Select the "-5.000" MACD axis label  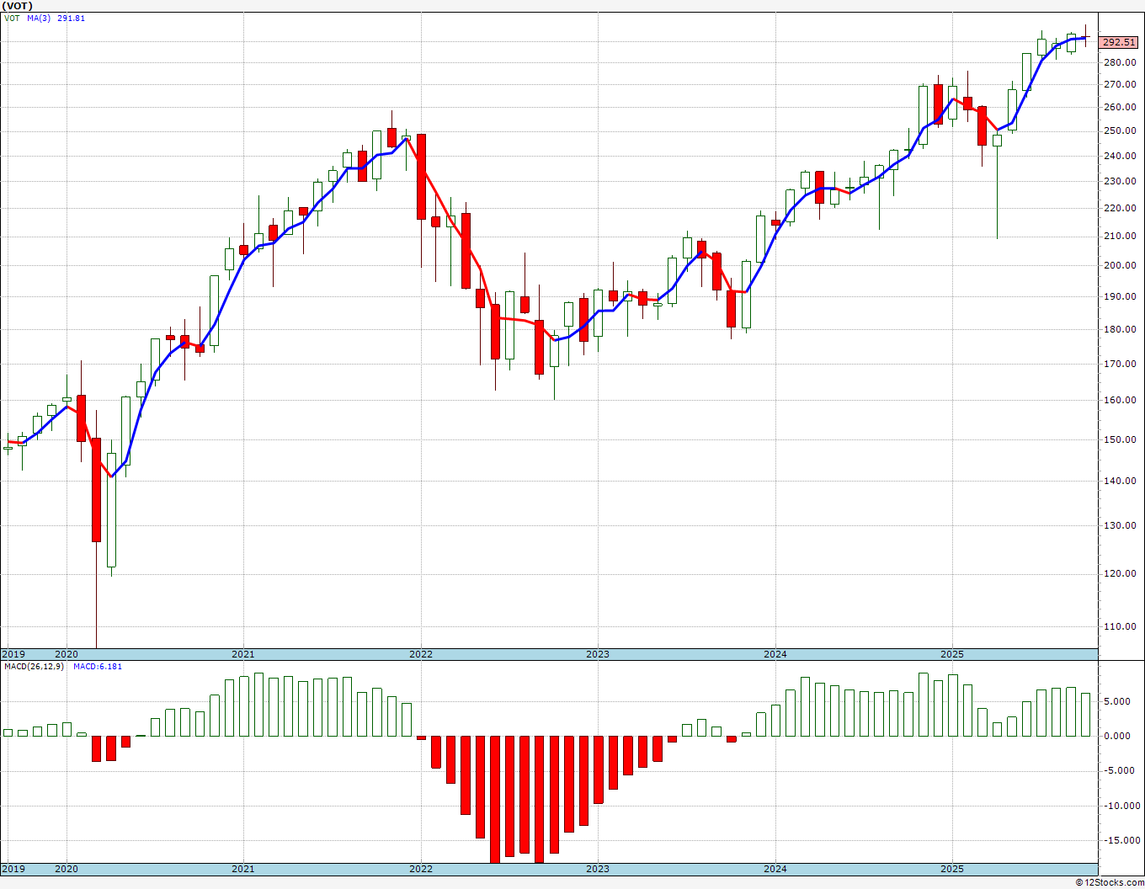tap(1117, 771)
